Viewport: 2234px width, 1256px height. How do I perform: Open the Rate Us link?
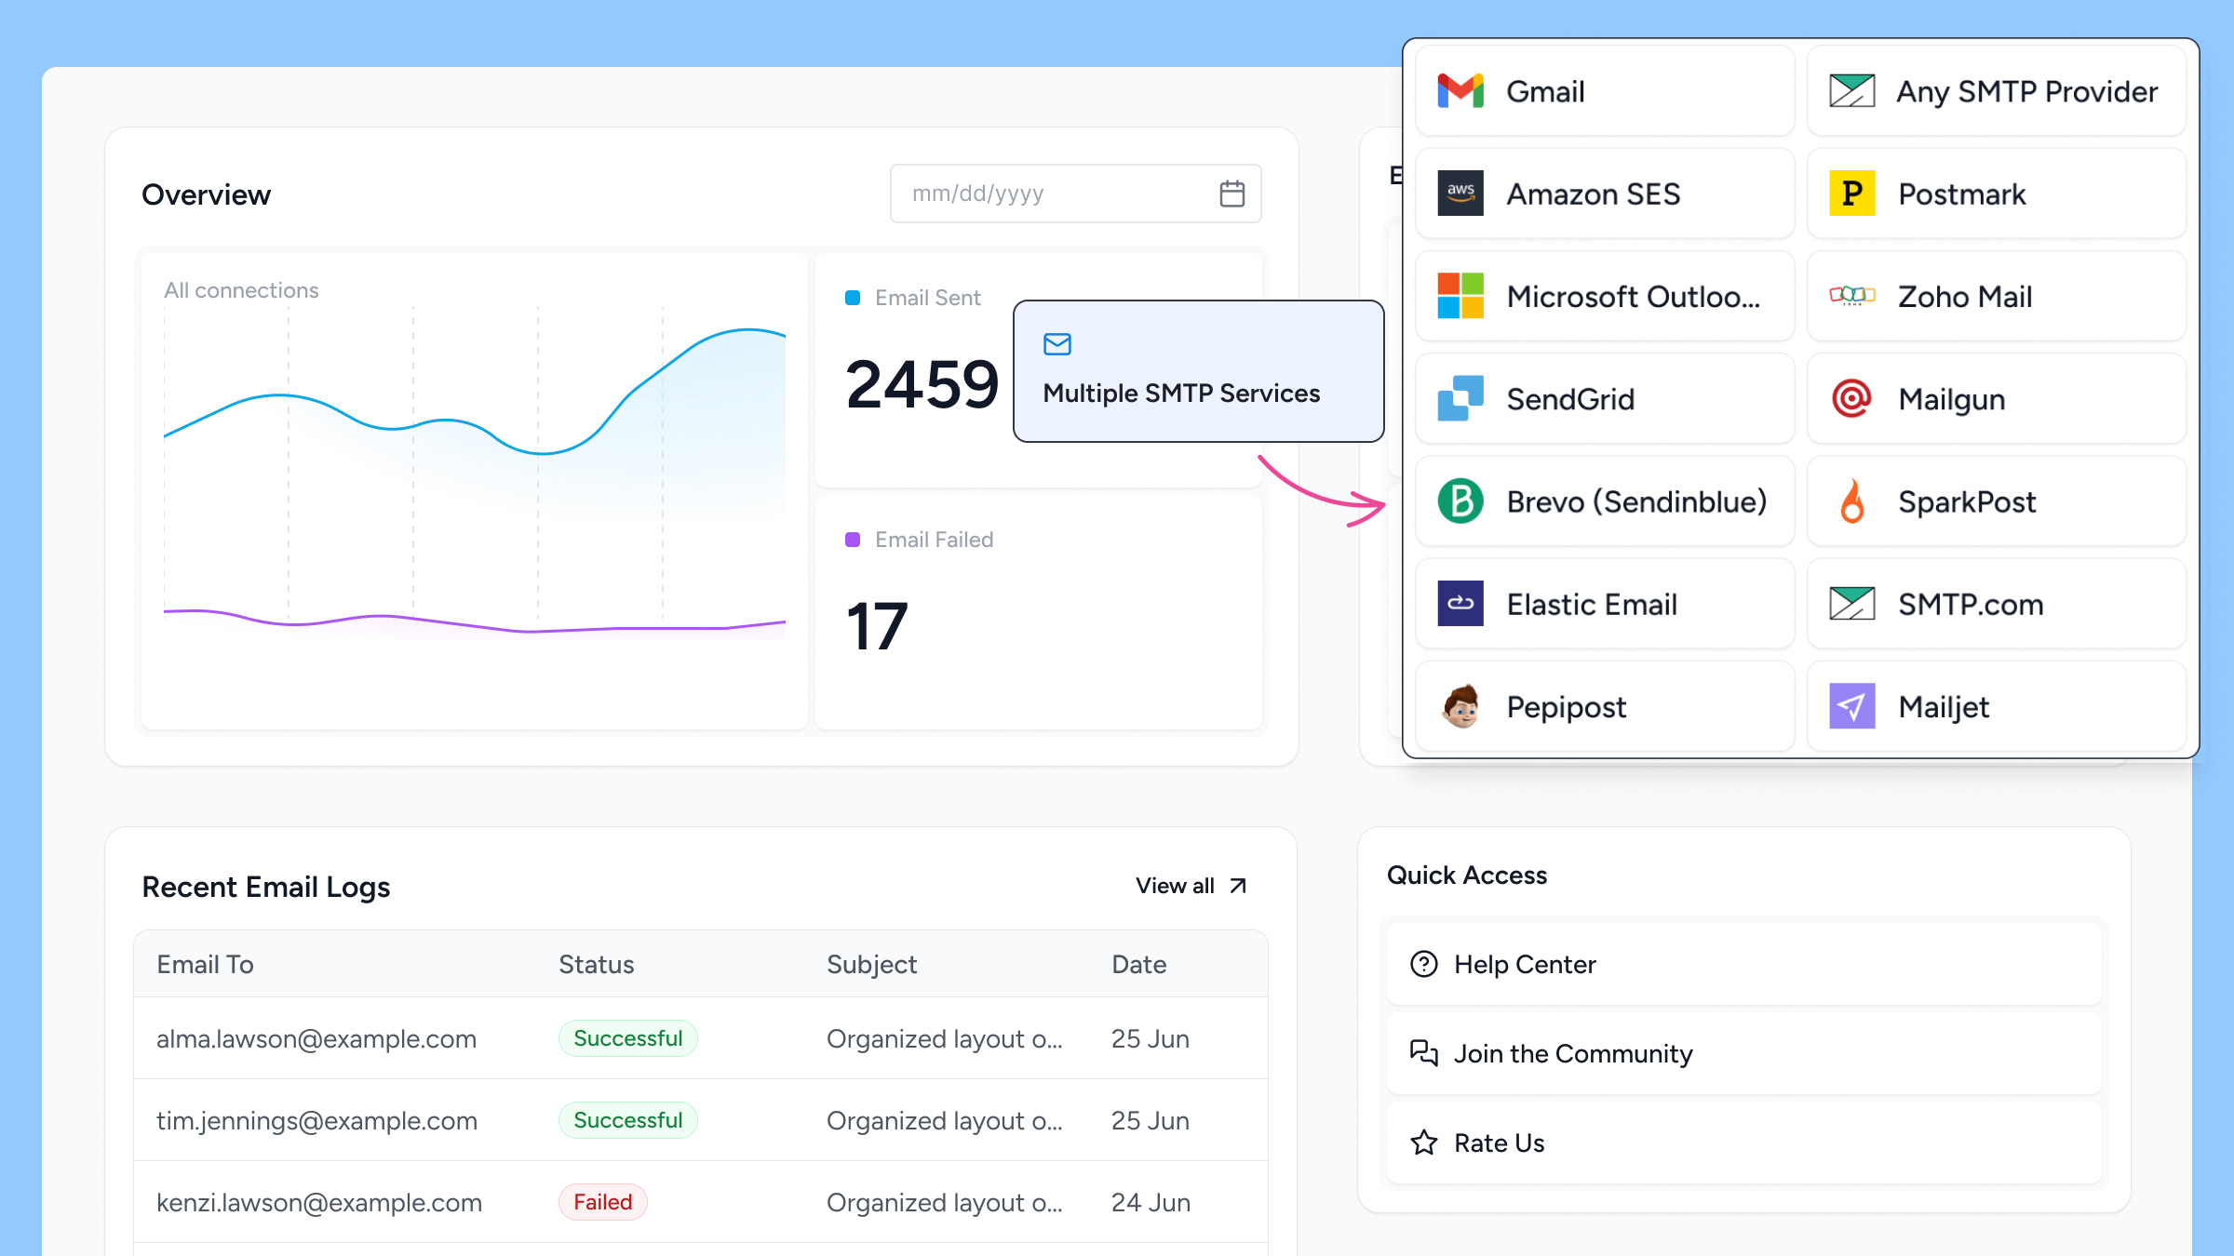tap(1744, 1142)
